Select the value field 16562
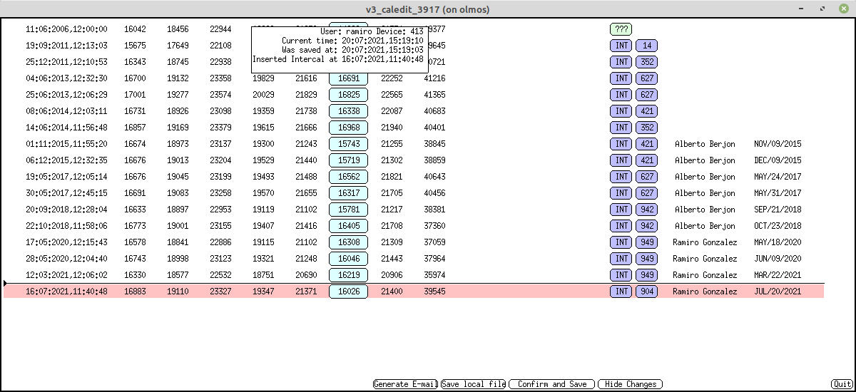Image resolution: width=856 pixels, height=392 pixels. point(349,177)
